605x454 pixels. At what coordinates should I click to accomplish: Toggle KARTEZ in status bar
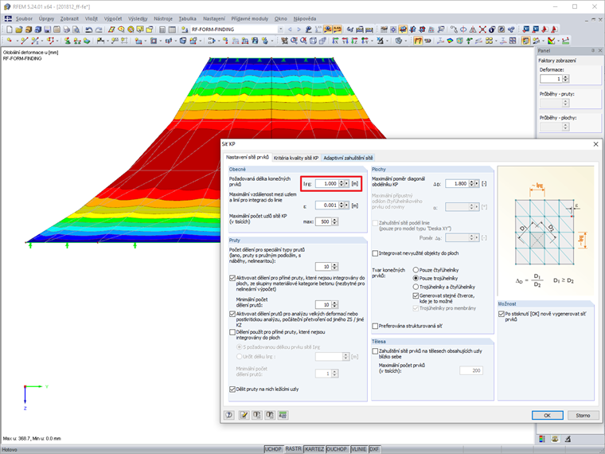(314, 449)
